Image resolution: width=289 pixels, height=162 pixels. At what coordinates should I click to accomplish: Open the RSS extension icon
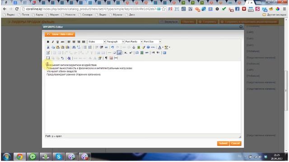tap(191, 9)
